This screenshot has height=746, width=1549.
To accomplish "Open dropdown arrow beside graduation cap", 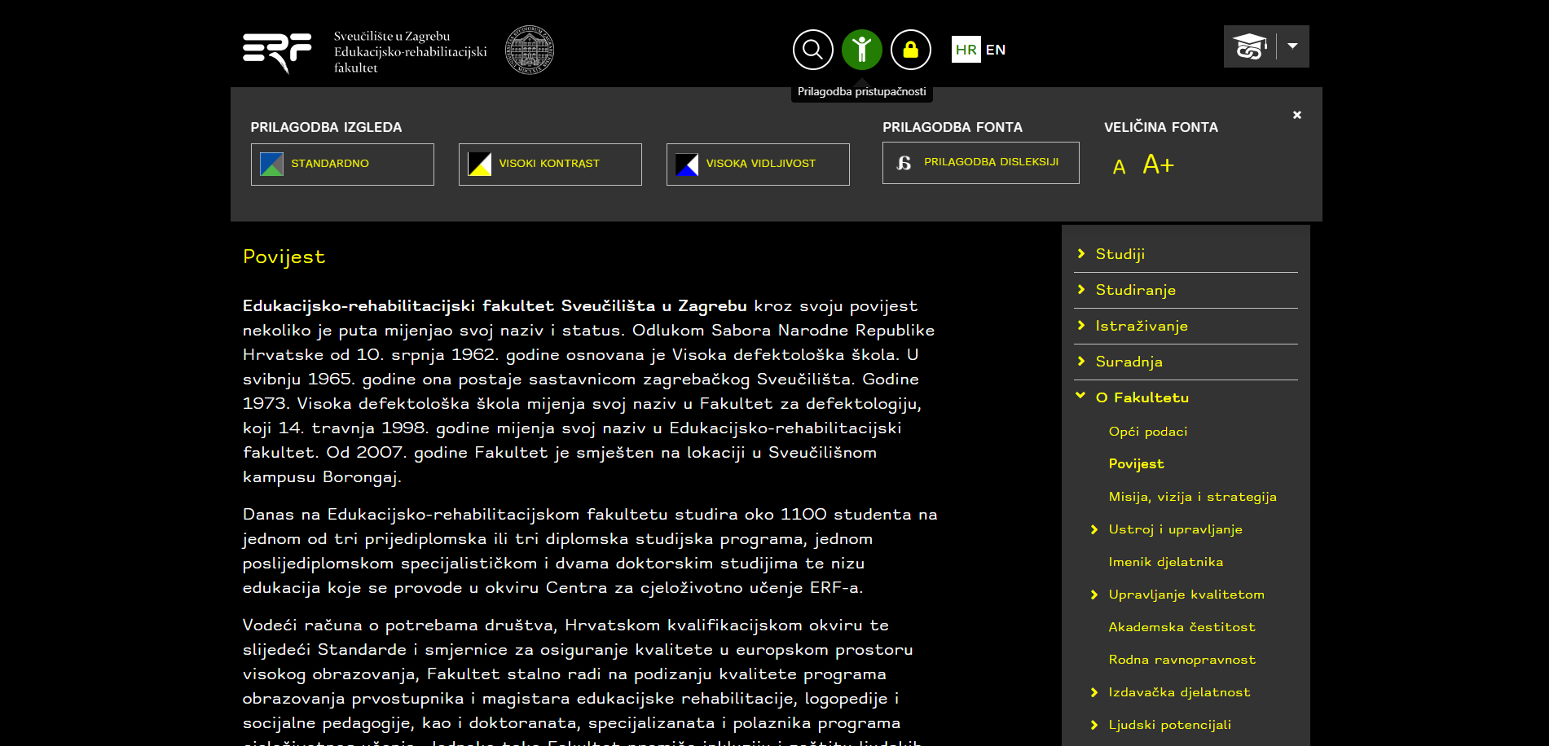I will point(1292,46).
